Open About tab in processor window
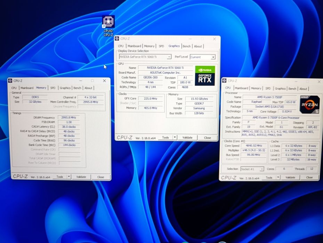The width and height of the screenshot is (323, 243). 303,89
